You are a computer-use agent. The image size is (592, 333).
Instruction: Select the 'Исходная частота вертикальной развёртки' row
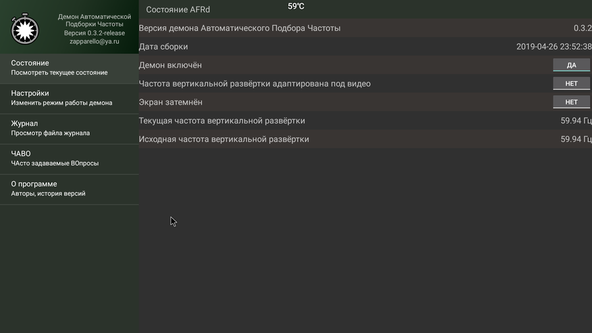point(365,139)
